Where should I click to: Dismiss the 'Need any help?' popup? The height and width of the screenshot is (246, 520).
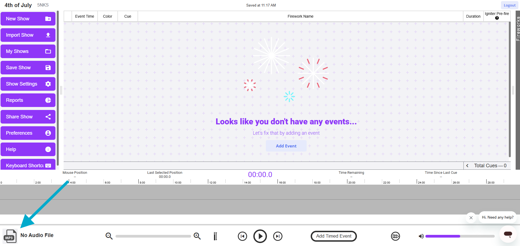click(471, 218)
